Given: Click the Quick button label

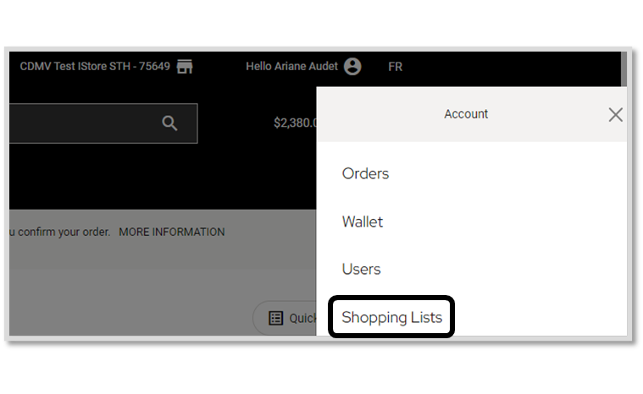Looking at the screenshot, I should 302,318.
